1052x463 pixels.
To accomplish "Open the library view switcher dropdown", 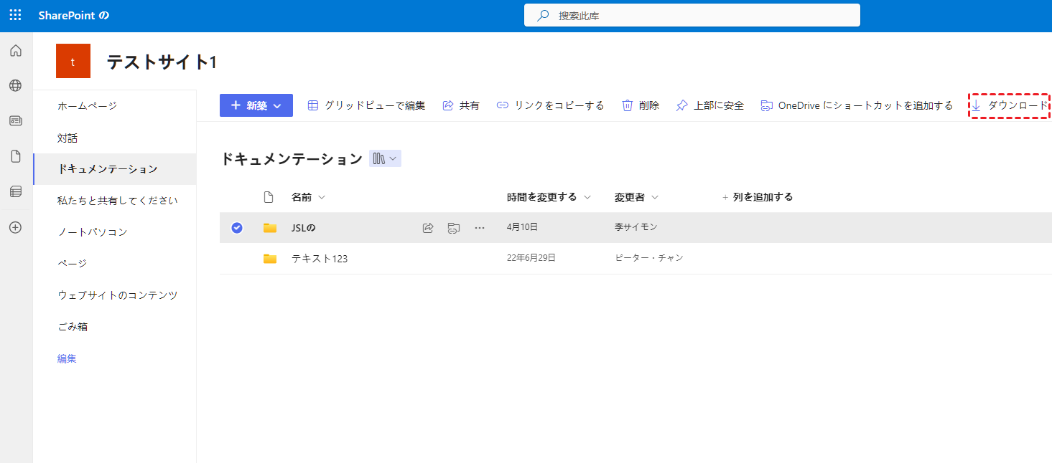I will tap(385, 158).
